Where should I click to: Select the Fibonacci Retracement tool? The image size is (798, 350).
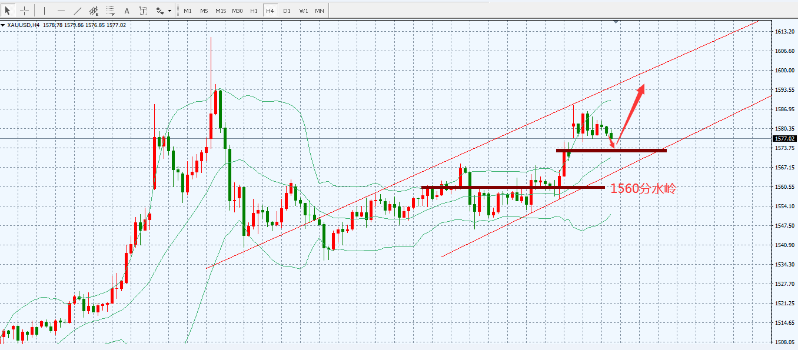(111, 11)
